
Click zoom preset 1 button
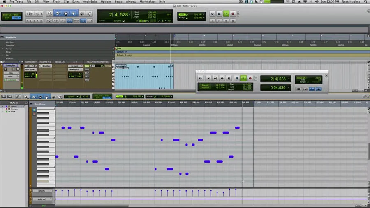click(x=28, y=21)
